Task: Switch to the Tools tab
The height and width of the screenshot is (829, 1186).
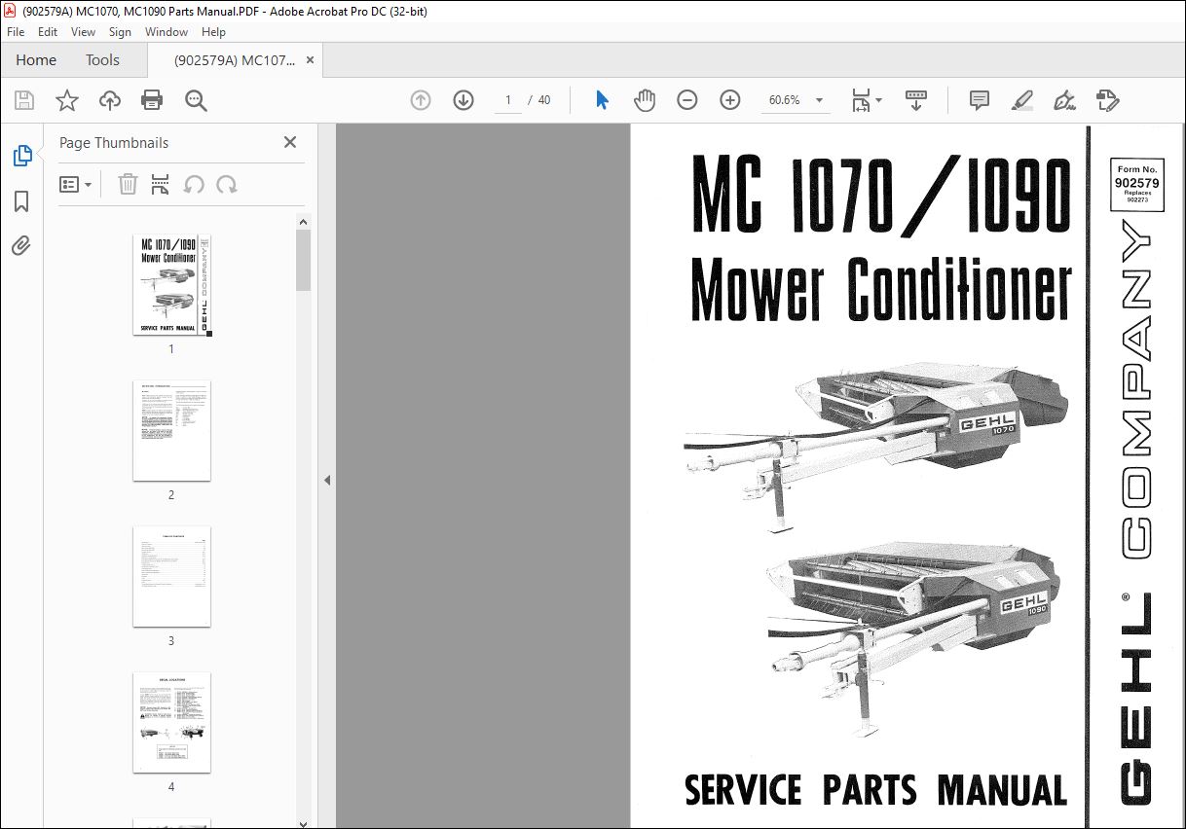Action: coord(102,60)
